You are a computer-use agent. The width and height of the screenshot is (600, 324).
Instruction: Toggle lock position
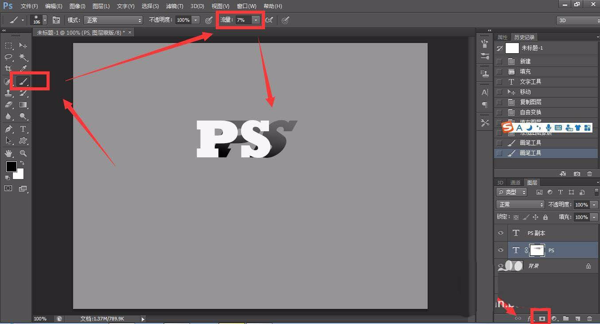[x=535, y=217]
